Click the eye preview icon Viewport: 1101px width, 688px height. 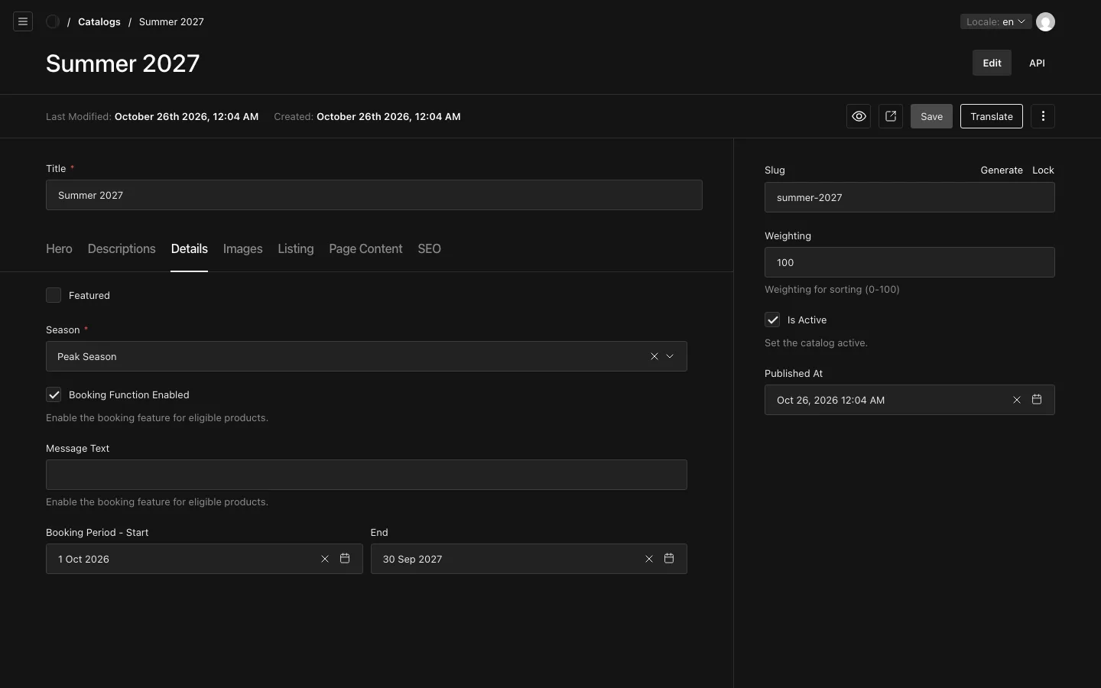(x=859, y=116)
